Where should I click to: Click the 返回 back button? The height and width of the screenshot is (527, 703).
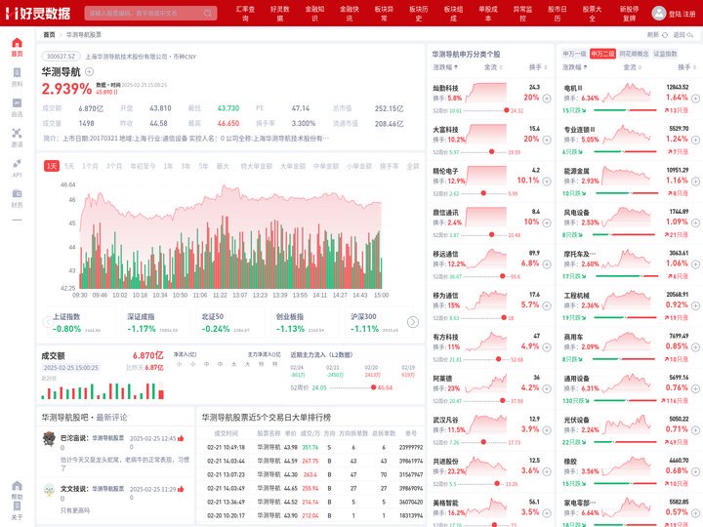[x=682, y=34]
